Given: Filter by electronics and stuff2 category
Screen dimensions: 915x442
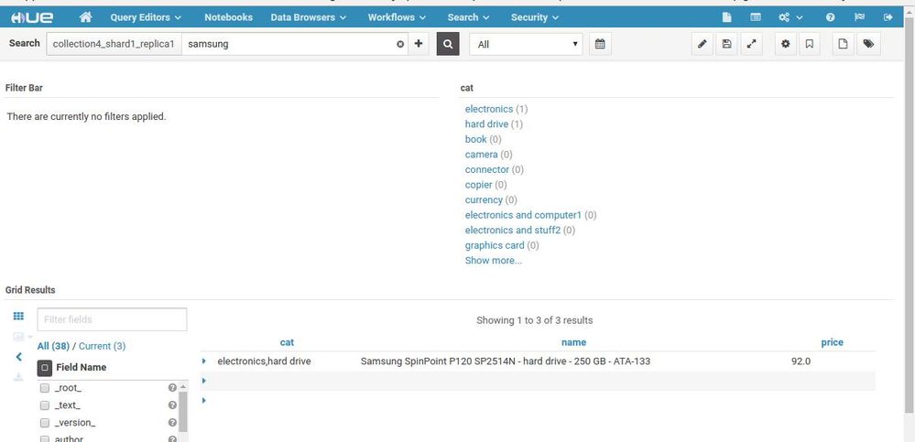Looking at the screenshot, I should coord(513,231).
